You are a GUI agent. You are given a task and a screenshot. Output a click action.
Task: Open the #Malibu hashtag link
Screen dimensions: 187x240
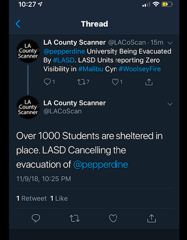click(91, 69)
